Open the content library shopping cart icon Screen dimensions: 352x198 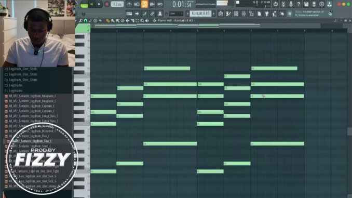pyautogui.click(x=290, y=14)
